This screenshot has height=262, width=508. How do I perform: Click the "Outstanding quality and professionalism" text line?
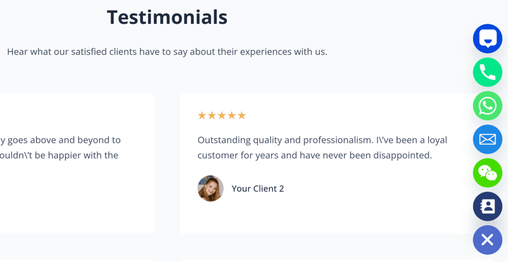[322, 140]
